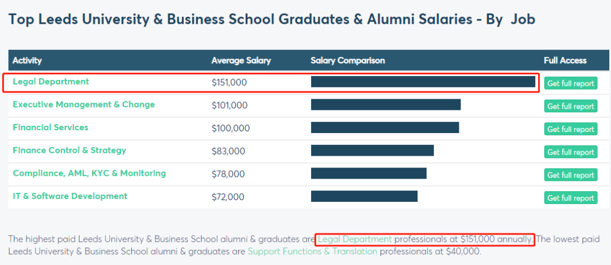Click the Activity column header
The height and width of the screenshot is (265, 611).
pos(27,60)
